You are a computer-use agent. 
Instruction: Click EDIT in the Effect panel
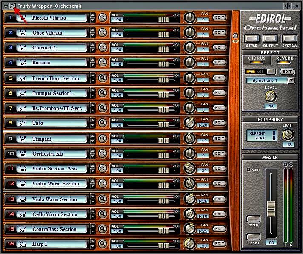287,72
